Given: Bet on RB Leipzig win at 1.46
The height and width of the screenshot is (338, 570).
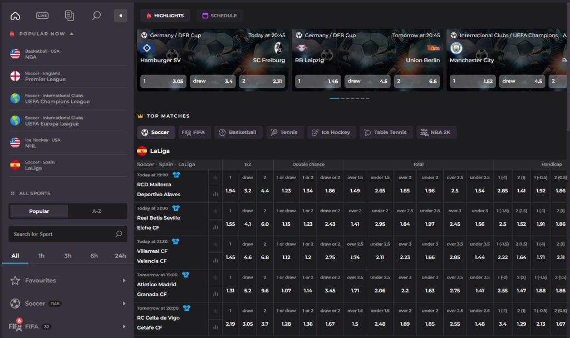Looking at the screenshot, I should click(x=318, y=81).
